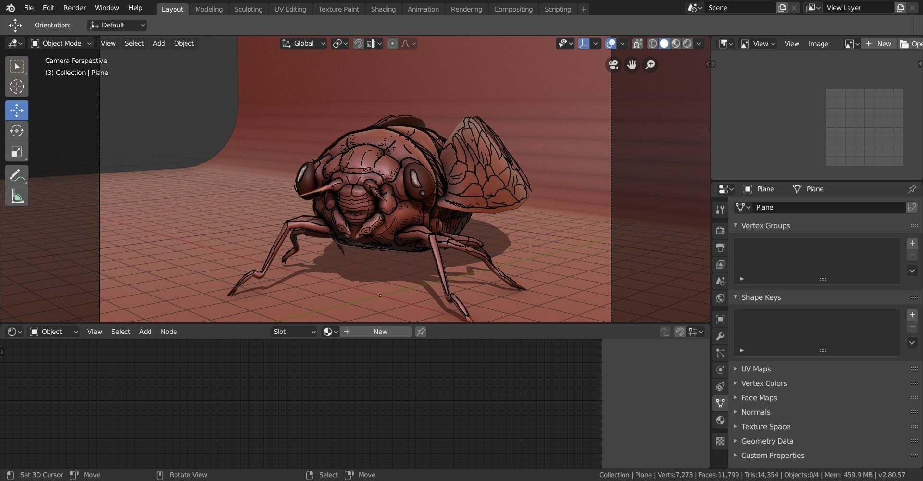Select the Select Box tool

pyautogui.click(x=17, y=66)
